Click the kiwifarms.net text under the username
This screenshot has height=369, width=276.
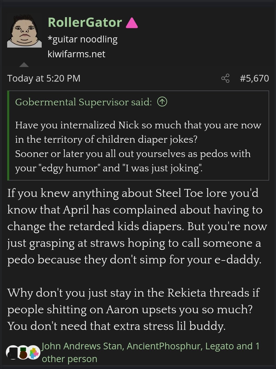point(76,54)
